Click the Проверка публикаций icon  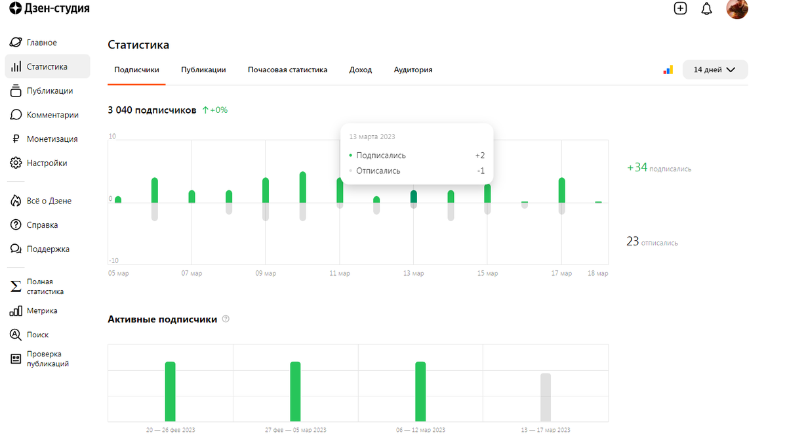[x=16, y=359]
